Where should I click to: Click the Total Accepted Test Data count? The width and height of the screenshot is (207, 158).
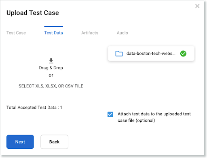point(34,108)
